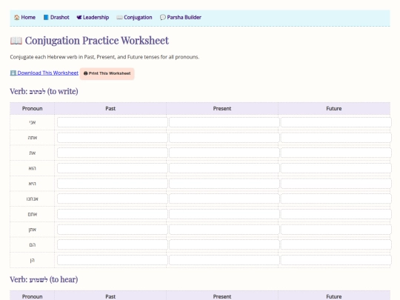This screenshot has width=400, height=300.
Task: Select Past field in את row
Action: 113,153
